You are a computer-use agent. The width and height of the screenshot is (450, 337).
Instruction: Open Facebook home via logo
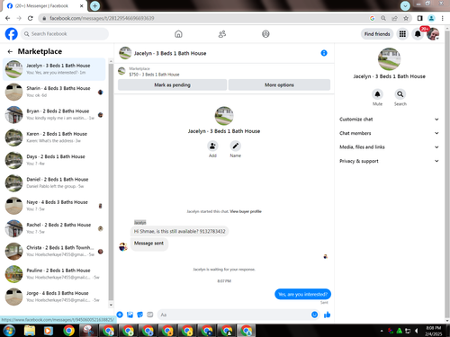[x=12, y=34]
